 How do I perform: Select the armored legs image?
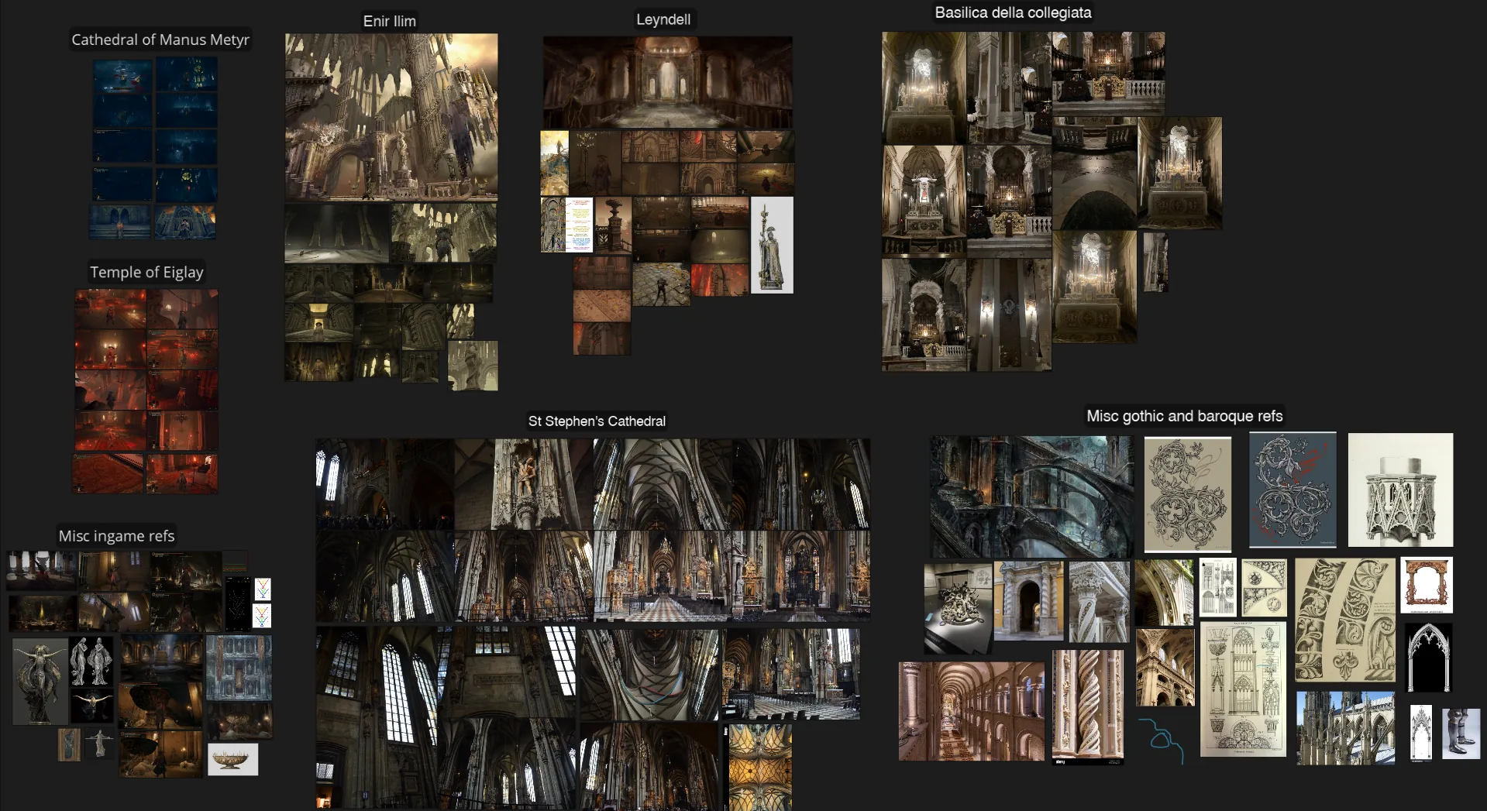click(1461, 732)
